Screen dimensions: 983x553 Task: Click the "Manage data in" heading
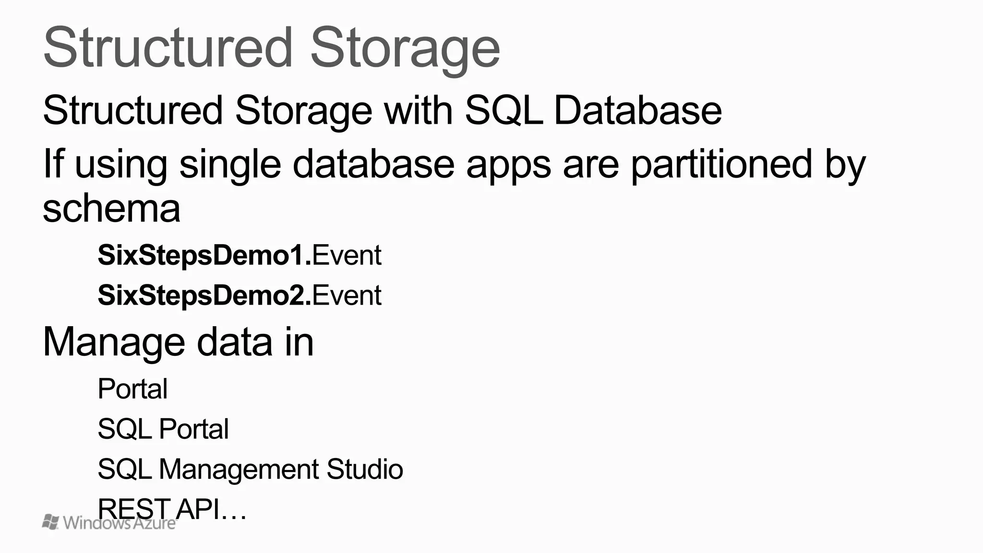coord(178,341)
